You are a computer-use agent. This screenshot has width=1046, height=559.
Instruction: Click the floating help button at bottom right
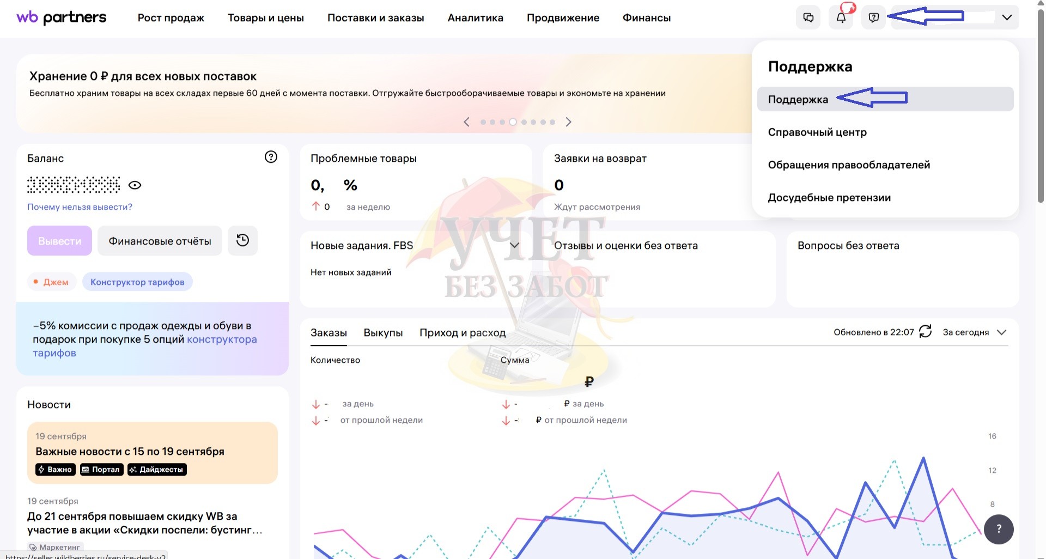point(999,528)
